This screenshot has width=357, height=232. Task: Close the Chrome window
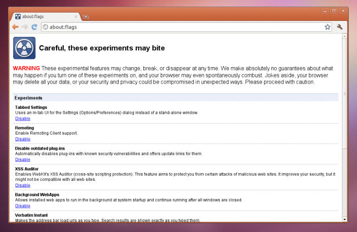tap(343, 11)
